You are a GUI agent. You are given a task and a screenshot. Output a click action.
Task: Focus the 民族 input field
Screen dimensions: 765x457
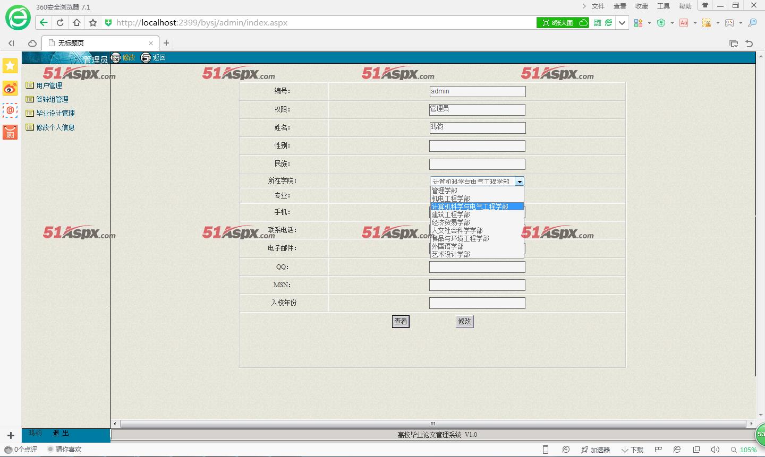[477, 164]
